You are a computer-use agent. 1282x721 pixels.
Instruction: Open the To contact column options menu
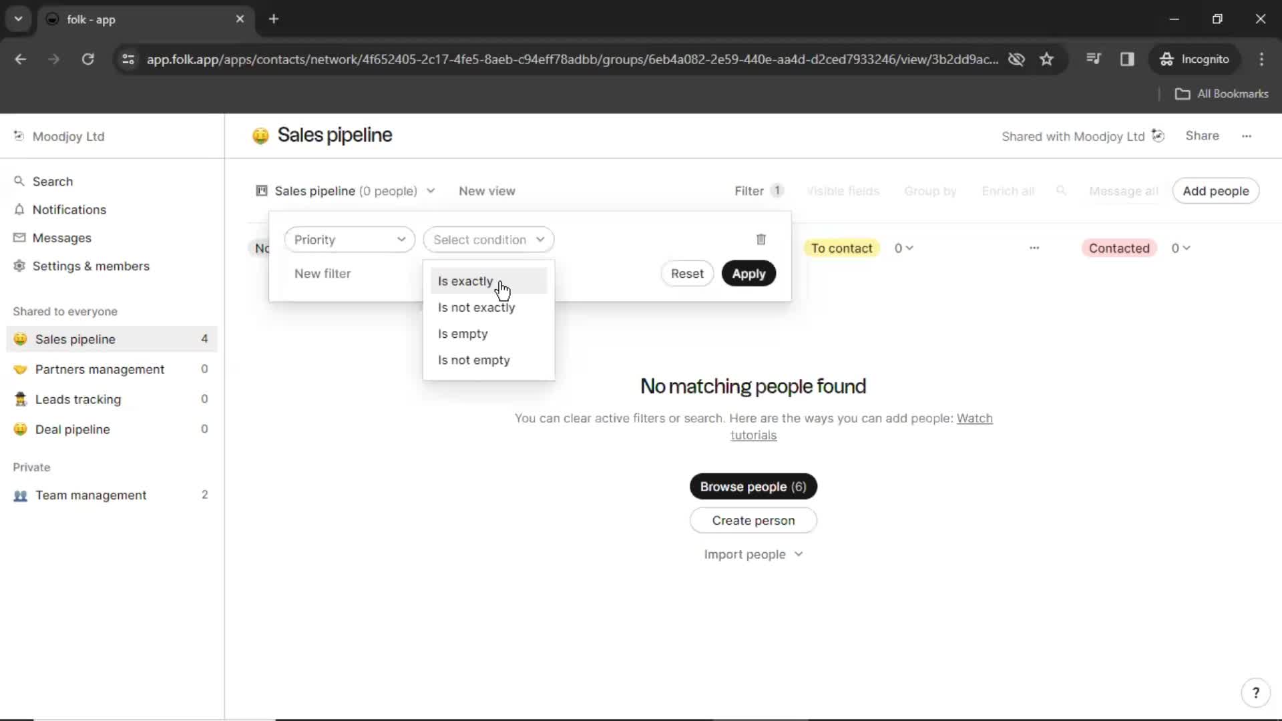pyautogui.click(x=1034, y=248)
